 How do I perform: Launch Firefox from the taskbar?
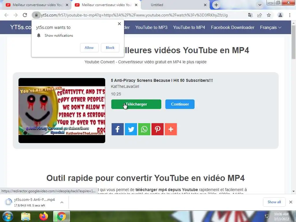click(x=44, y=216)
